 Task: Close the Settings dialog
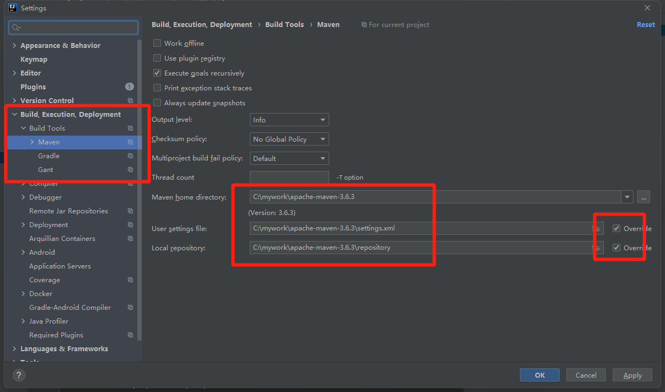[x=647, y=8]
